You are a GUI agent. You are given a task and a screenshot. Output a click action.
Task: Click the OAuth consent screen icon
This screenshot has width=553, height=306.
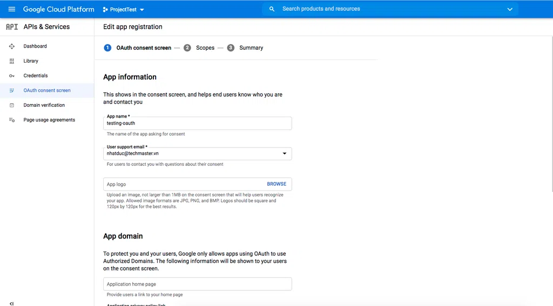tap(12, 91)
